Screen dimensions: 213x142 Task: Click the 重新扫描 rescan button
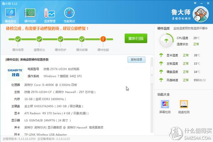point(136,39)
